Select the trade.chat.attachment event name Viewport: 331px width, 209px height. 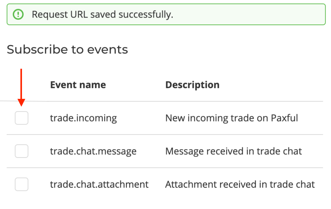pyautogui.click(x=99, y=184)
